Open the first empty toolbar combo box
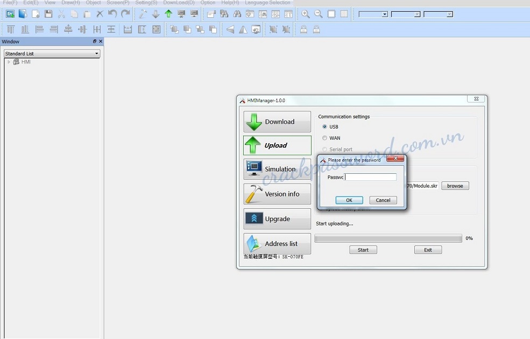Viewport: 530px width, 339px height. [x=373, y=14]
